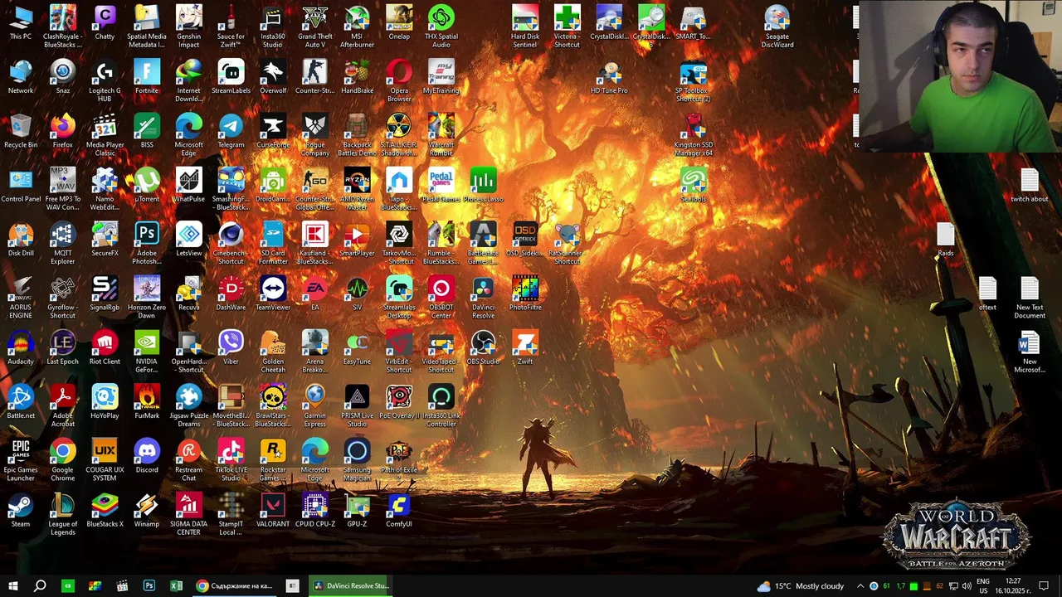Open Rockstar Games launcher icon
This screenshot has width=1062, height=597.
pos(273,459)
